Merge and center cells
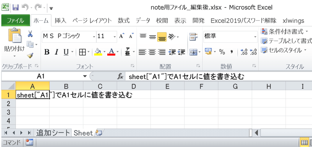 [x=193, y=52]
